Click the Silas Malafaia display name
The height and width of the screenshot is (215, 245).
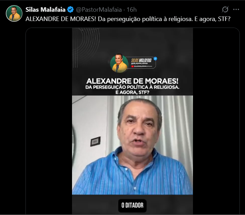click(45, 10)
